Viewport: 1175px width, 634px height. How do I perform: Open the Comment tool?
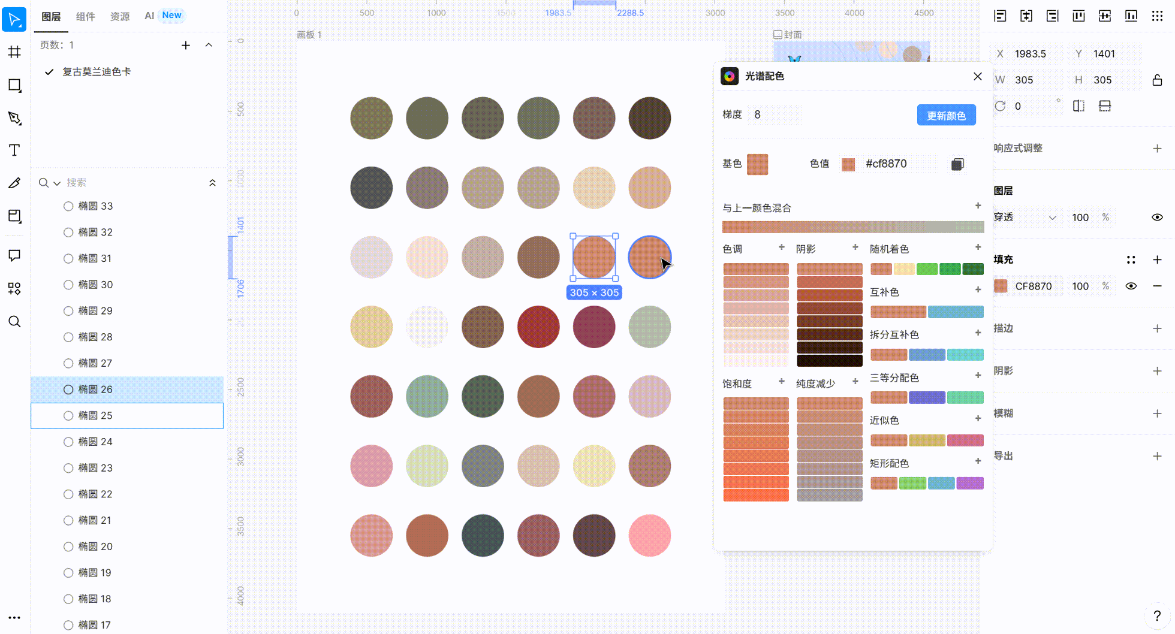[14, 256]
